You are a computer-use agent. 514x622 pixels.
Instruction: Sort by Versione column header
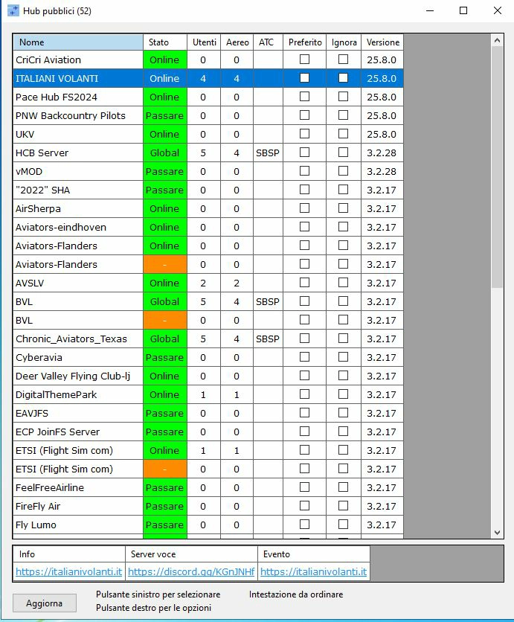(x=382, y=42)
